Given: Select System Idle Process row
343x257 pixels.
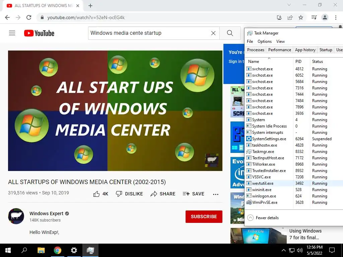Looking at the screenshot, I should tap(294, 126).
